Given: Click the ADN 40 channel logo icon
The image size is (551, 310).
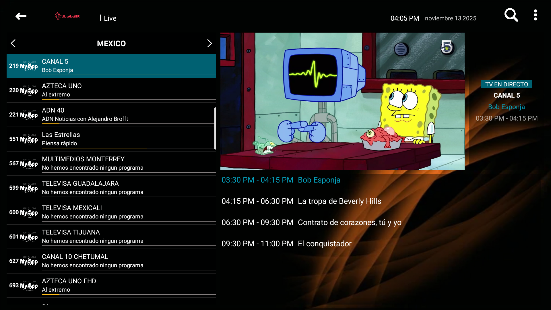Looking at the screenshot, I should pos(29,115).
